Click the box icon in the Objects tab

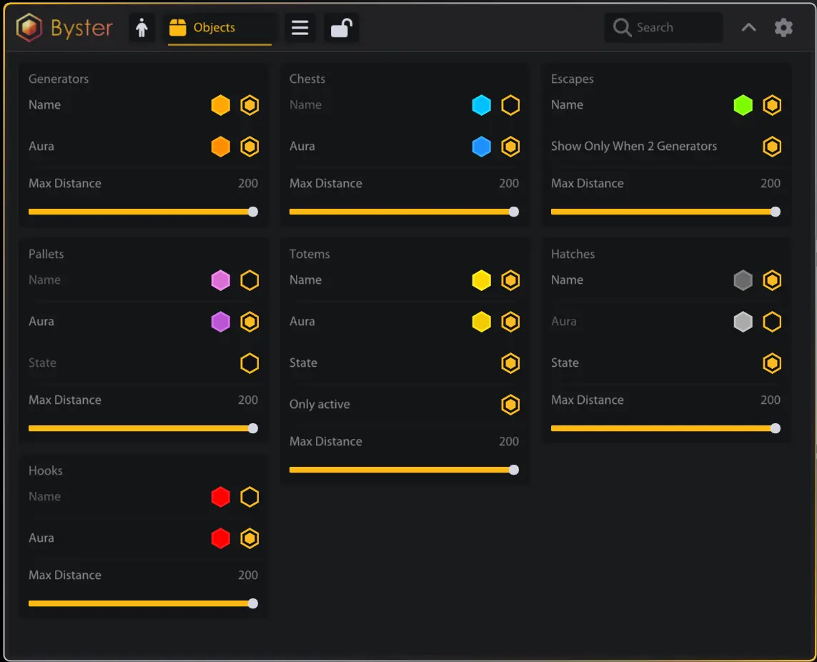[177, 28]
